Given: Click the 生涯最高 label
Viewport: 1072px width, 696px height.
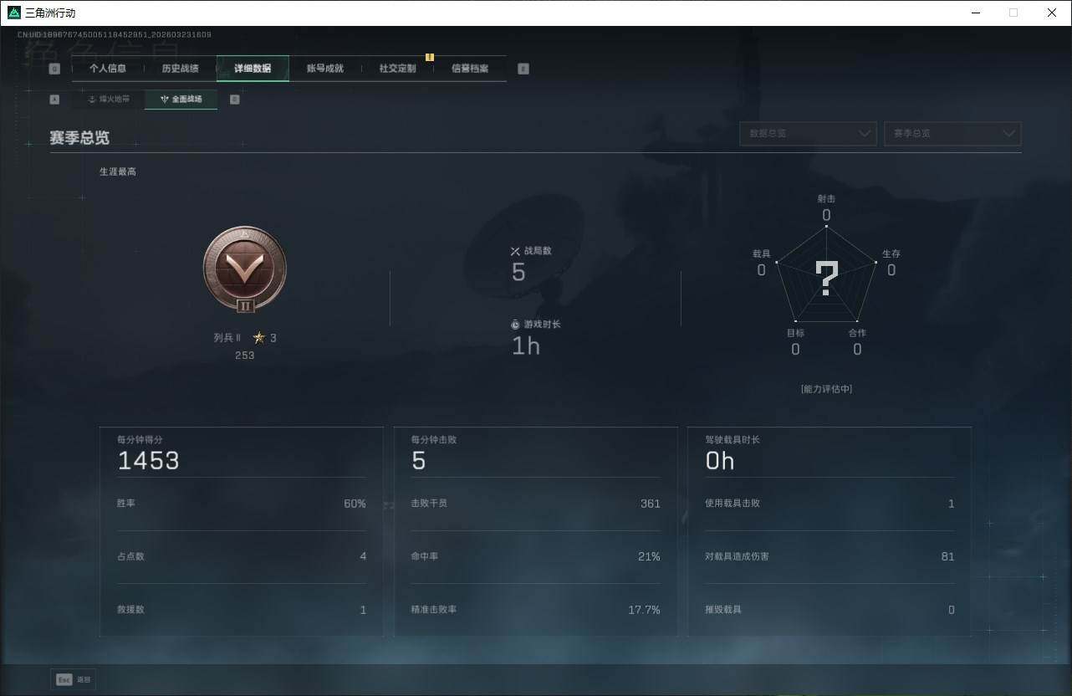Looking at the screenshot, I should pyautogui.click(x=118, y=171).
